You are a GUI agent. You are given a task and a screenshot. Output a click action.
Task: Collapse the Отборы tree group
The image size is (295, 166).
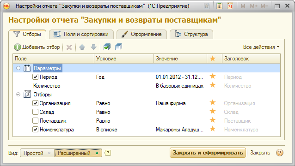coord(18,95)
